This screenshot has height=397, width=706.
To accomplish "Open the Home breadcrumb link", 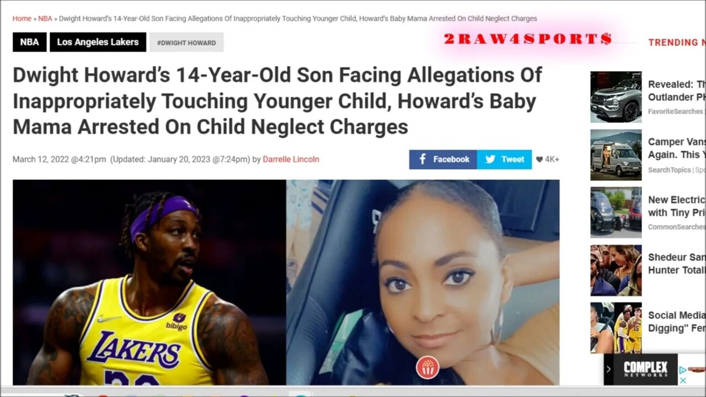I will coord(22,18).
